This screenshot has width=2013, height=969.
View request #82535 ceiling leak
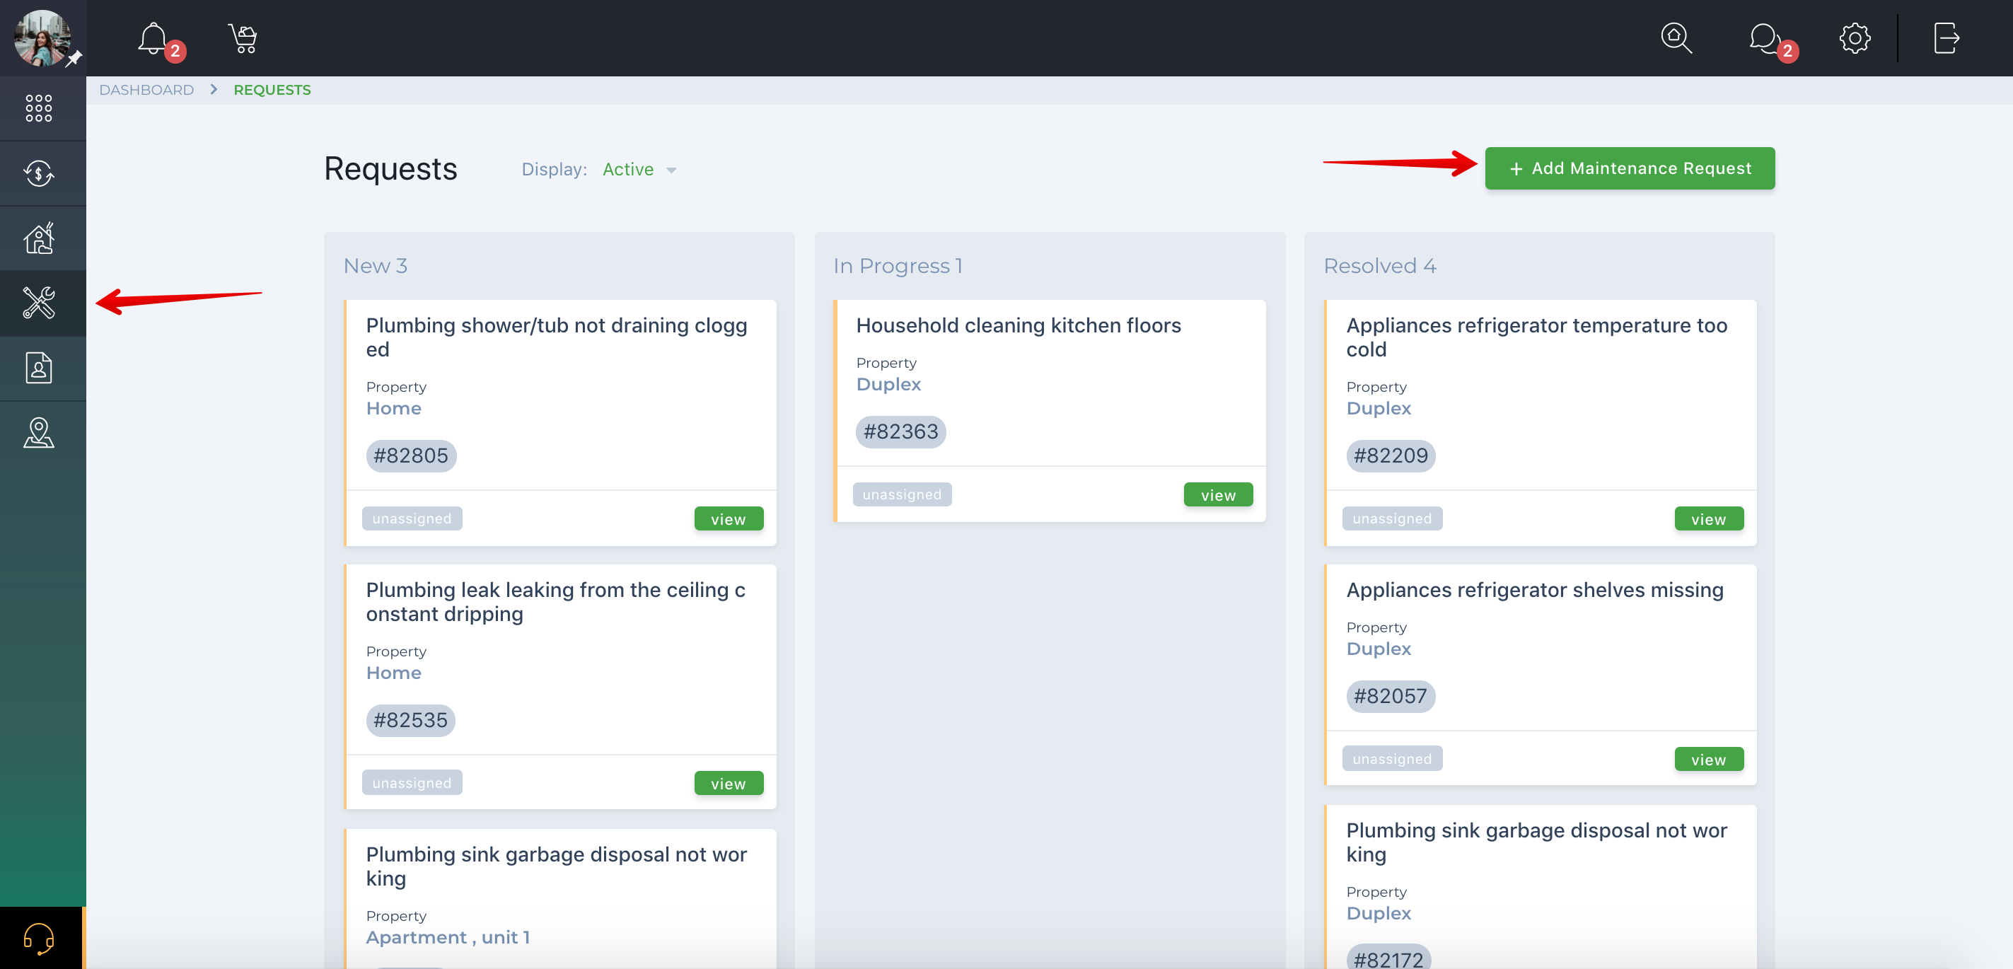pyautogui.click(x=729, y=783)
